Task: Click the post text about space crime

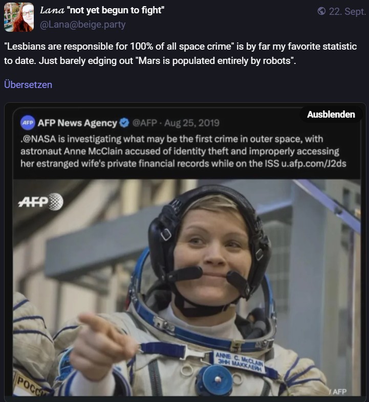Action: 180,54
